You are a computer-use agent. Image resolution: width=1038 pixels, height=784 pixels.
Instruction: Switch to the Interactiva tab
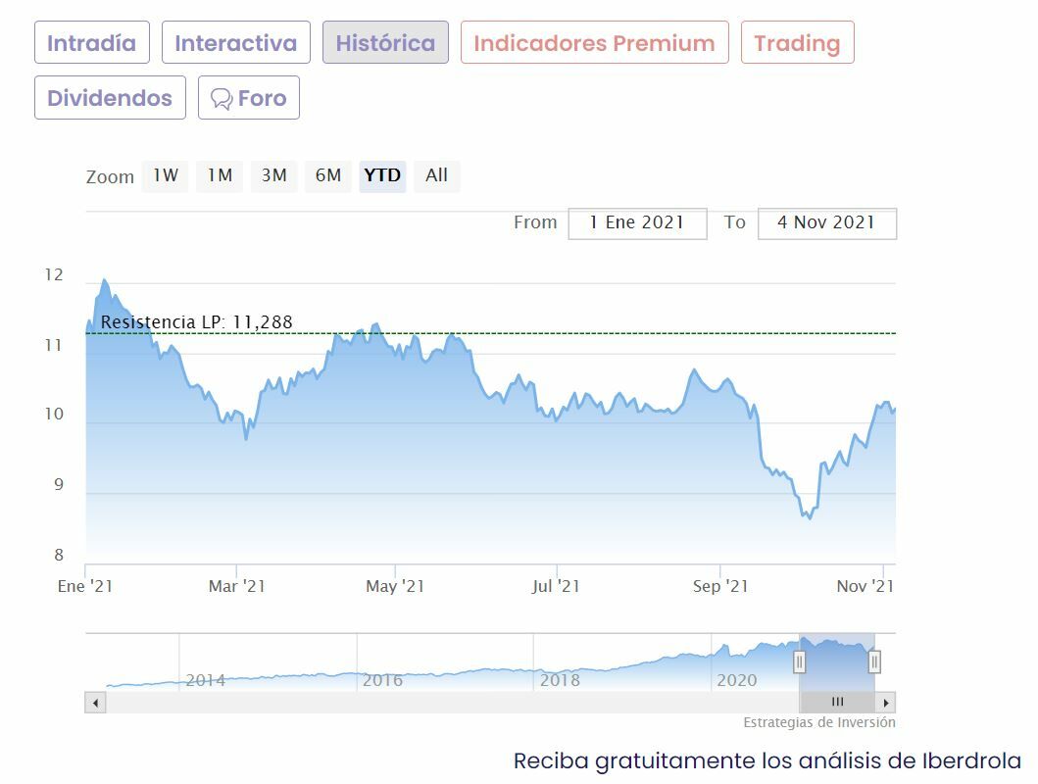(235, 43)
